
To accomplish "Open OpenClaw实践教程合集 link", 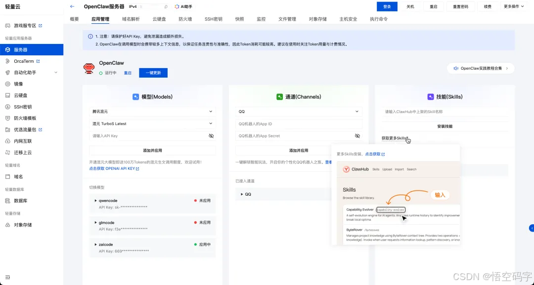I will [x=481, y=68].
